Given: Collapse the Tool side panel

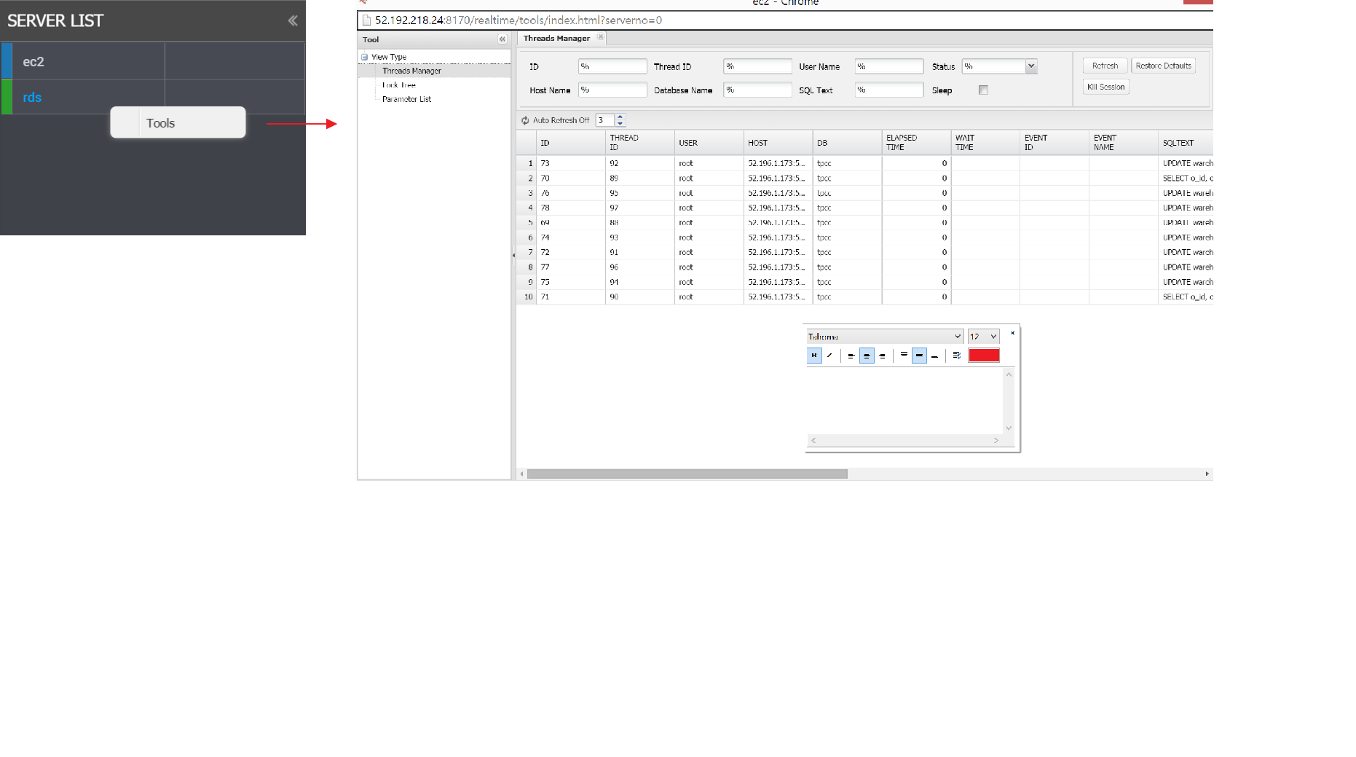Looking at the screenshot, I should pyautogui.click(x=502, y=39).
